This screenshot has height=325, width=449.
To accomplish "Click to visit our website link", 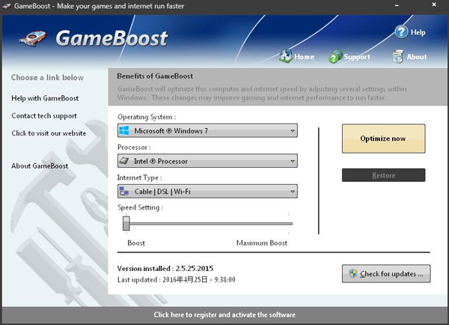I will pyautogui.click(x=49, y=133).
